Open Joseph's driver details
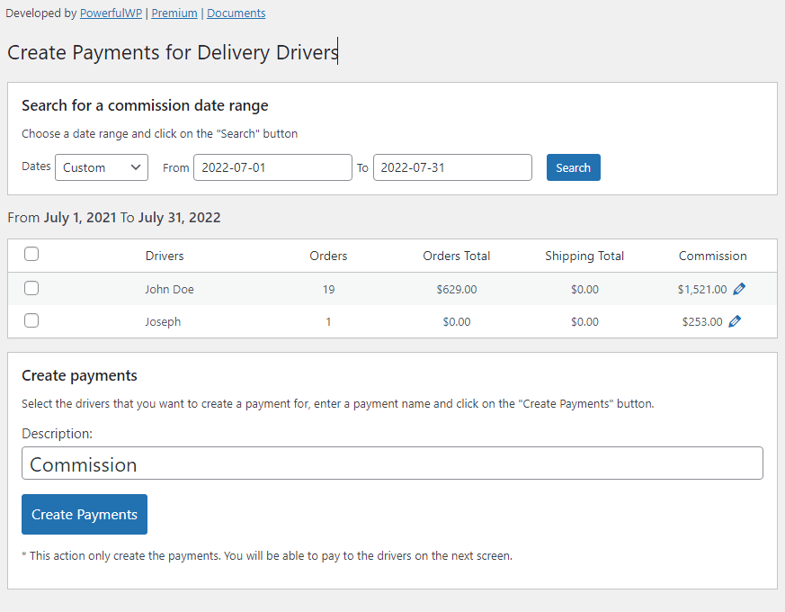The image size is (785, 612). point(163,320)
